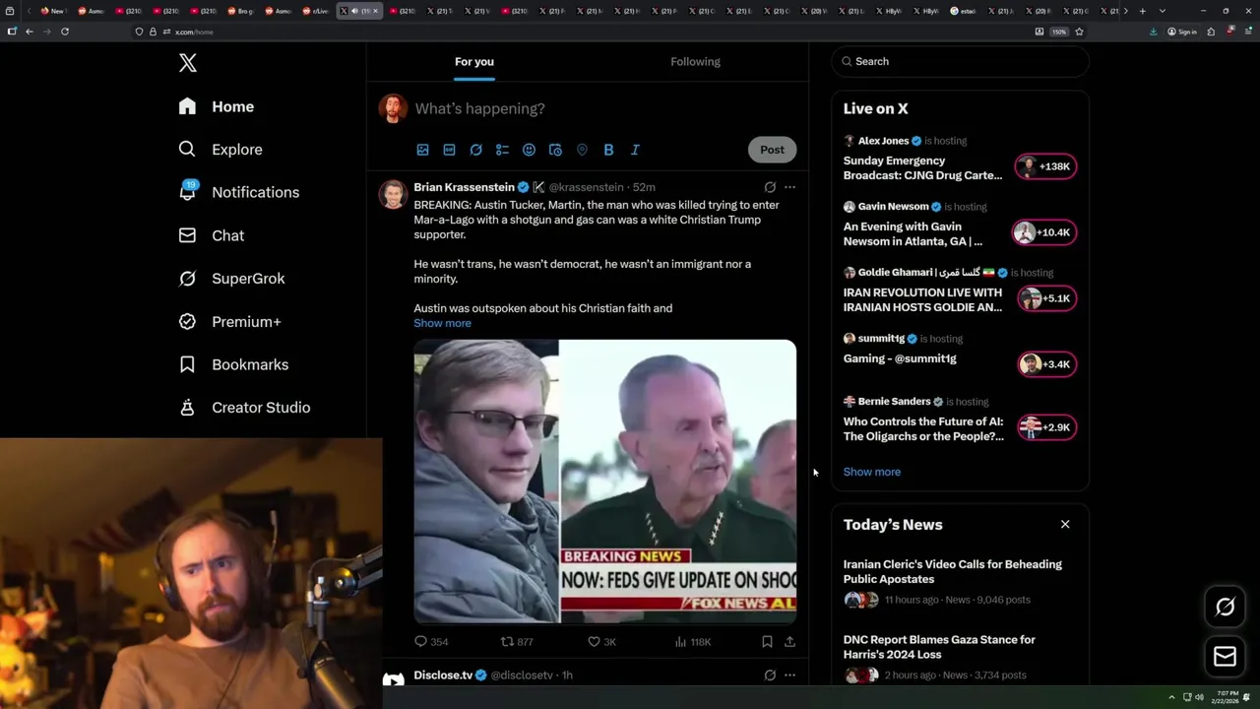
Task: Click the +138K listeners badge
Action: click(x=1045, y=166)
